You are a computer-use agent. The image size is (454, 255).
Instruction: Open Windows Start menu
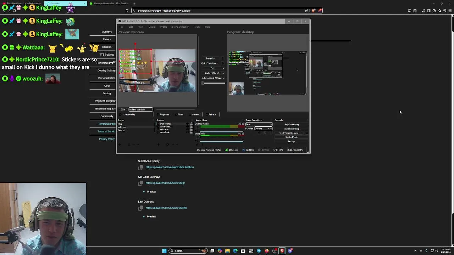[x=164, y=251]
